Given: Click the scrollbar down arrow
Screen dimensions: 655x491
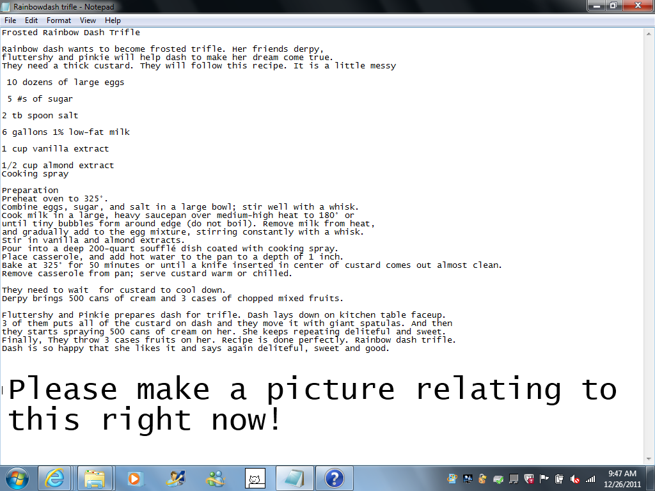Looking at the screenshot, I should click(x=649, y=459).
